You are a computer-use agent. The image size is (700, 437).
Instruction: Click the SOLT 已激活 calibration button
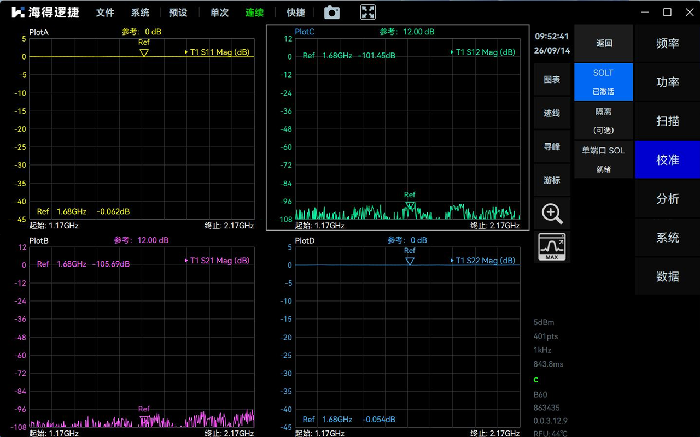(x=604, y=82)
